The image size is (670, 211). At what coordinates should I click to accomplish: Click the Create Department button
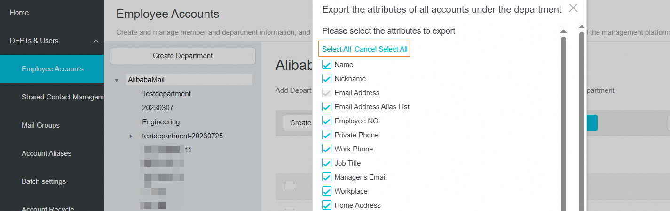point(182,56)
